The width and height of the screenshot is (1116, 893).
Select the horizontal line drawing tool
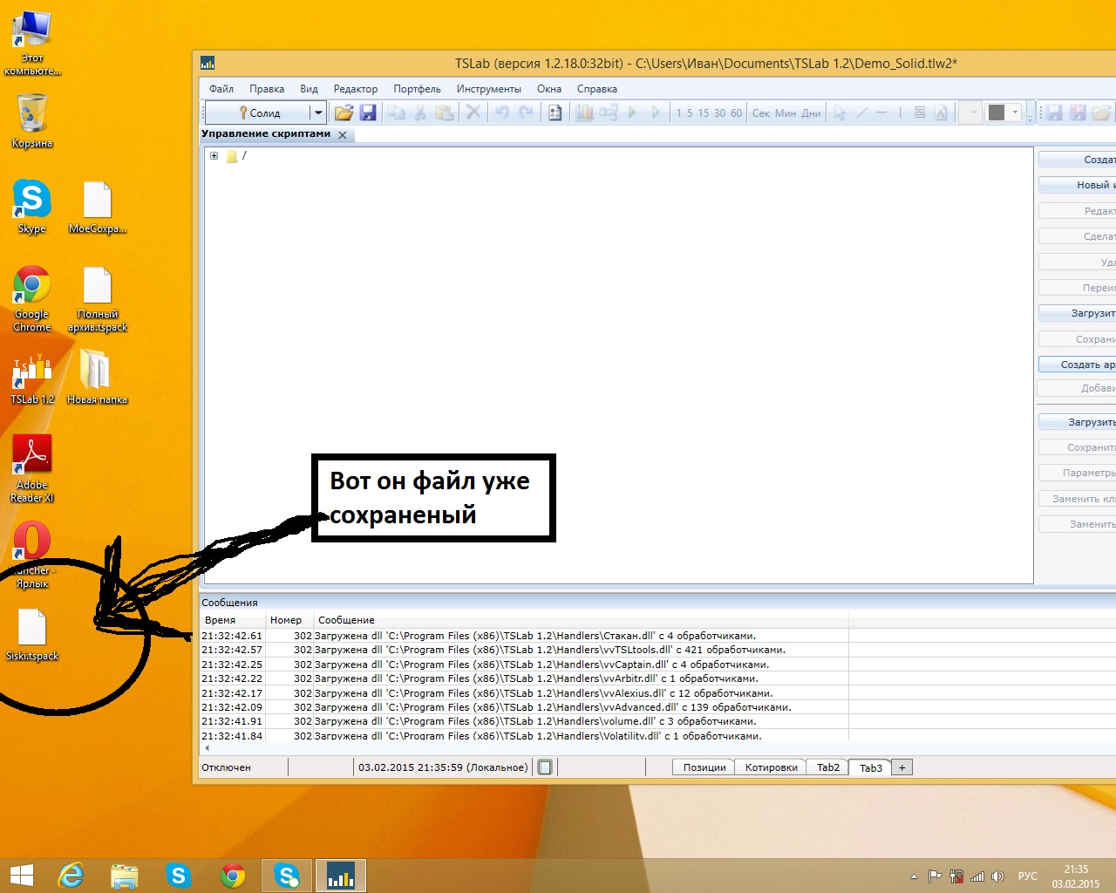pyautogui.click(x=881, y=112)
